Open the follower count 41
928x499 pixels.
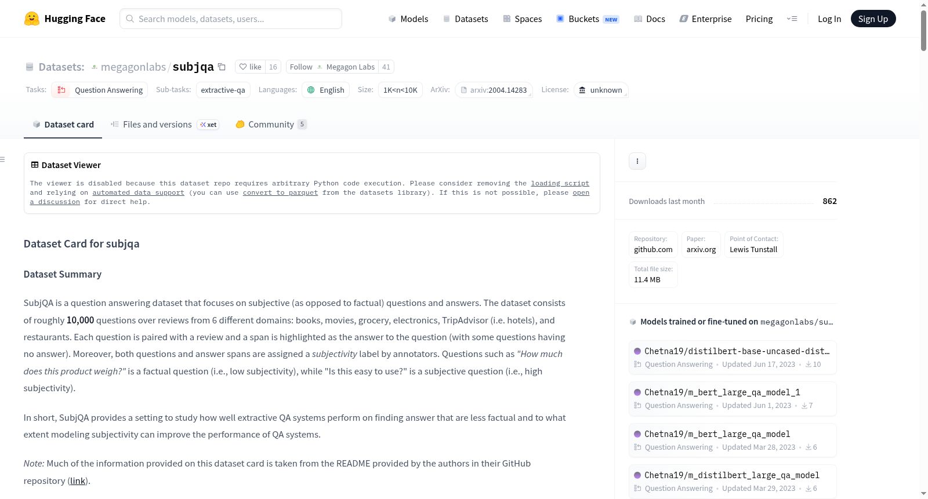point(386,67)
